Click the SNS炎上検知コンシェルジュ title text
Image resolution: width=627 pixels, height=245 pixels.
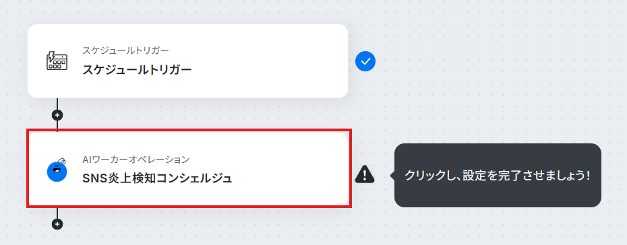157,178
